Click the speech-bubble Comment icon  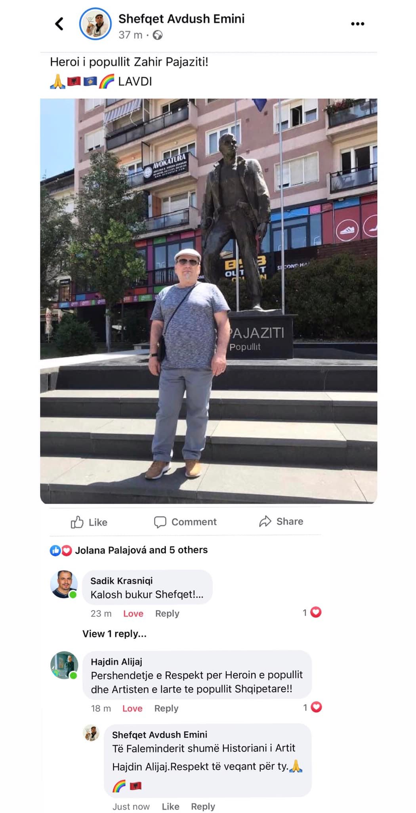(160, 522)
